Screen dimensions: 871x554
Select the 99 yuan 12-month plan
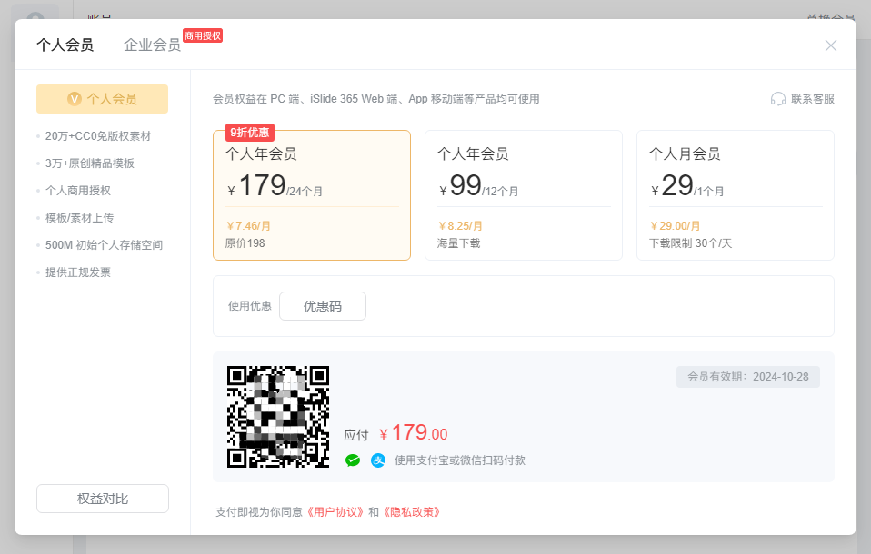click(x=523, y=195)
